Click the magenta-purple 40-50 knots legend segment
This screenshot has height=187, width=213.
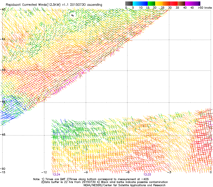click(193, 3)
